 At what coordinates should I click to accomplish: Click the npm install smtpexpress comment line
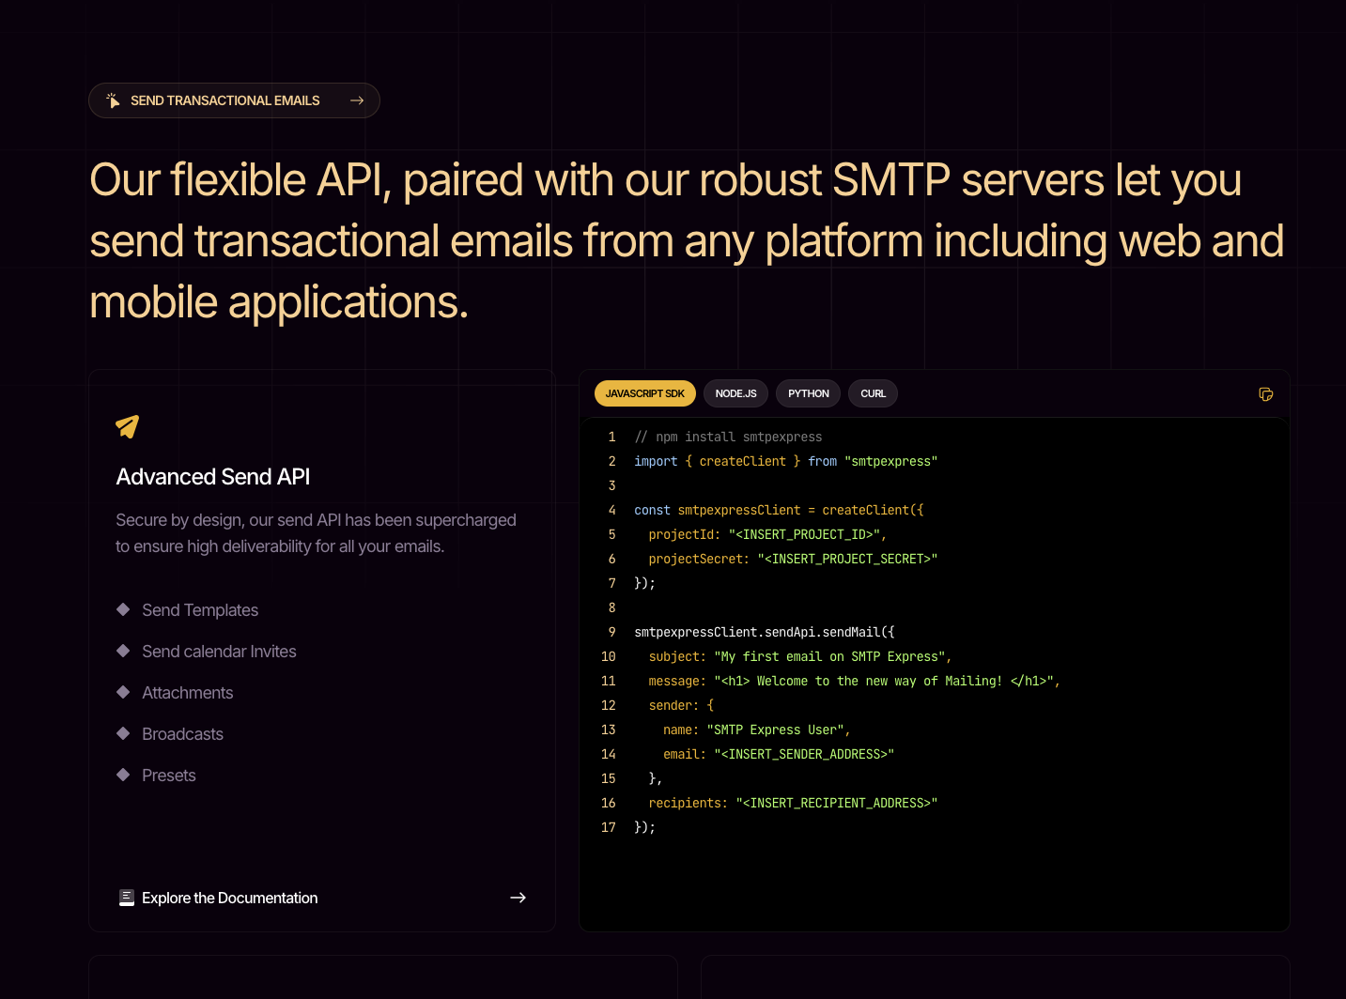coord(728,437)
